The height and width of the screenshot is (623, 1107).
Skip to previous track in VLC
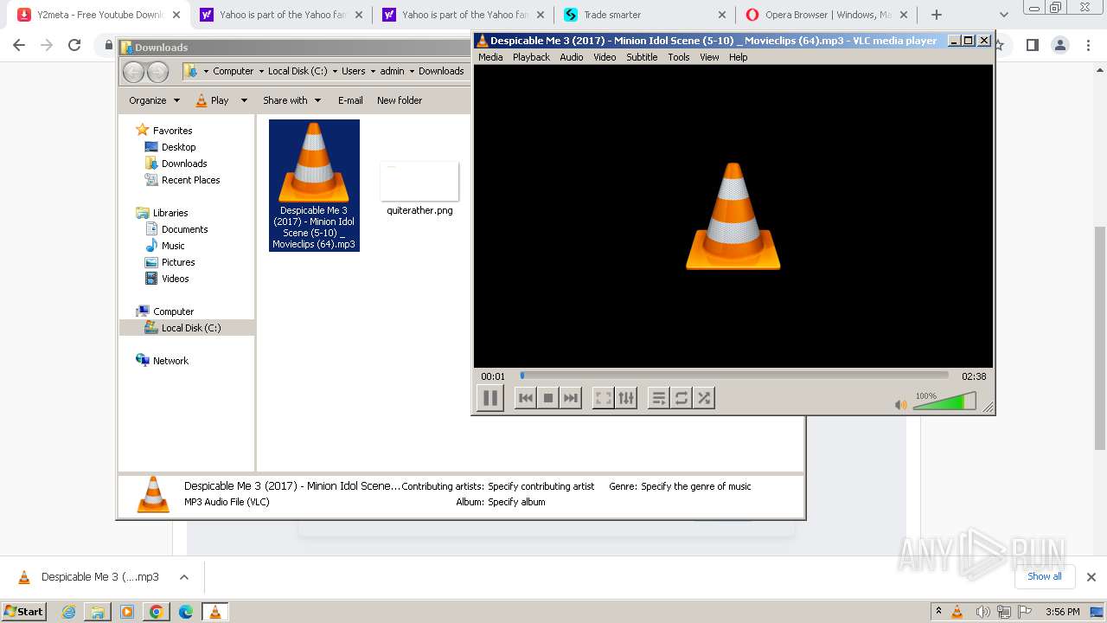coord(525,398)
